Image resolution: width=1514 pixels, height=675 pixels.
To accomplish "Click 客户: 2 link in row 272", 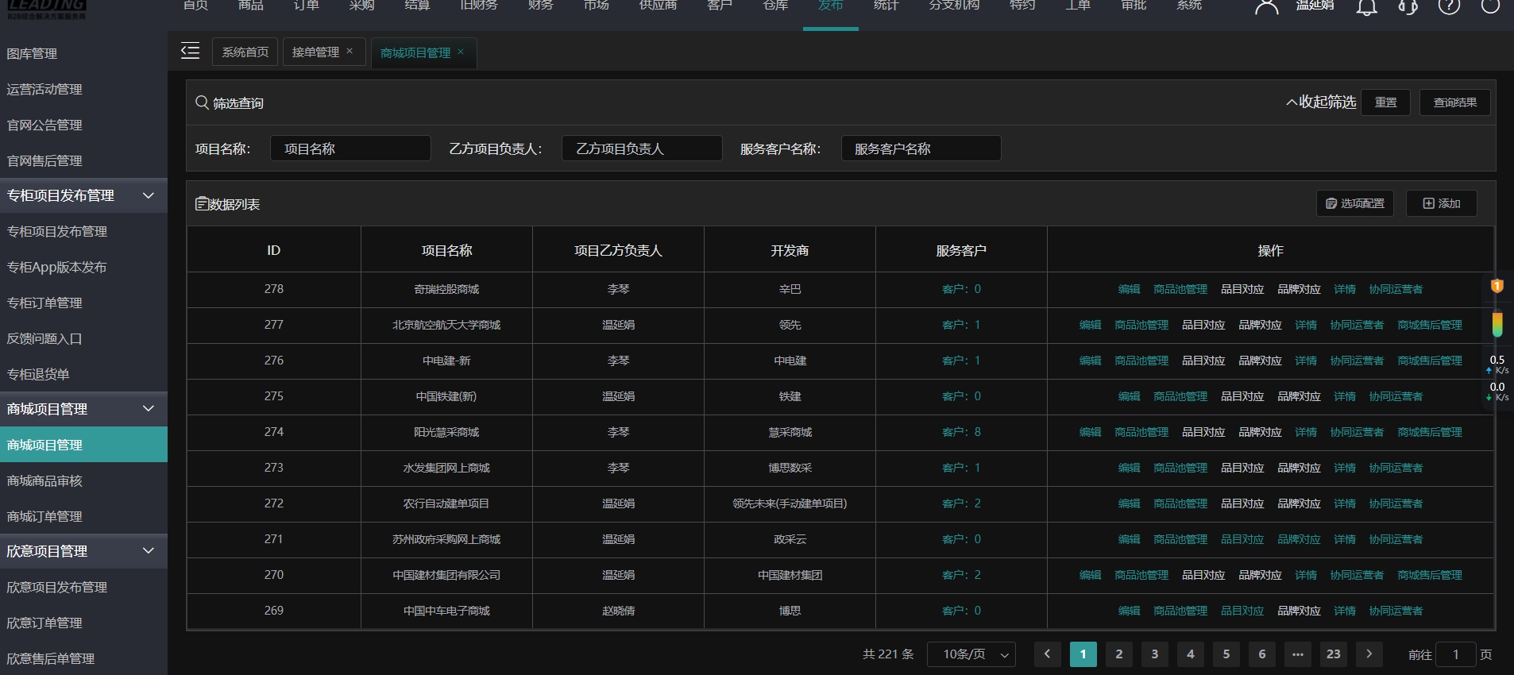I will coord(961,503).
